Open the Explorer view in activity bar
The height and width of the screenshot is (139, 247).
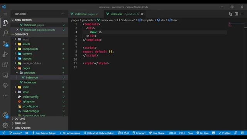[5, 23]
